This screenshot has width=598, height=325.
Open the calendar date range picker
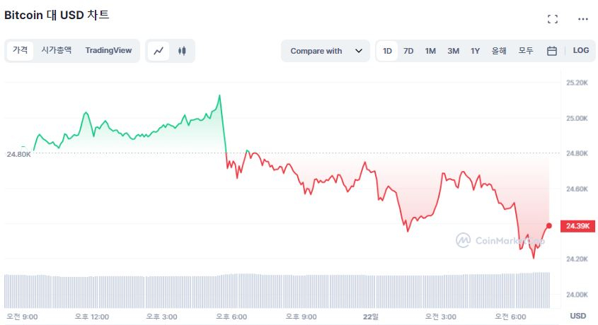point(552,51)
